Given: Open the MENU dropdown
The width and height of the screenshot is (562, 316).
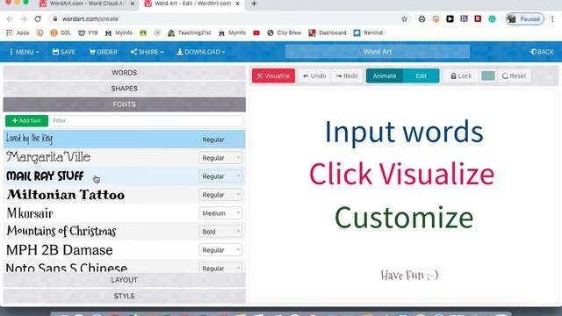Looking at the screenshot, I should pos(24,52).
